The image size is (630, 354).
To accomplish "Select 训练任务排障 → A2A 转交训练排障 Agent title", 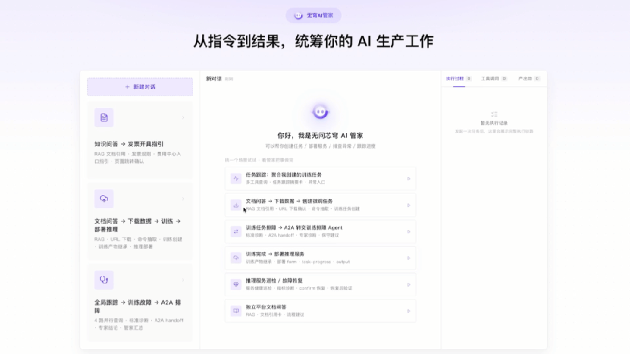I will (294, 227).
